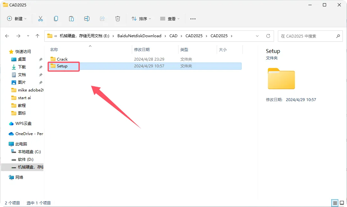Unpin 下载 using its pin icon
Viewport: 347px width, 207px height.
[x=41, y=67]
